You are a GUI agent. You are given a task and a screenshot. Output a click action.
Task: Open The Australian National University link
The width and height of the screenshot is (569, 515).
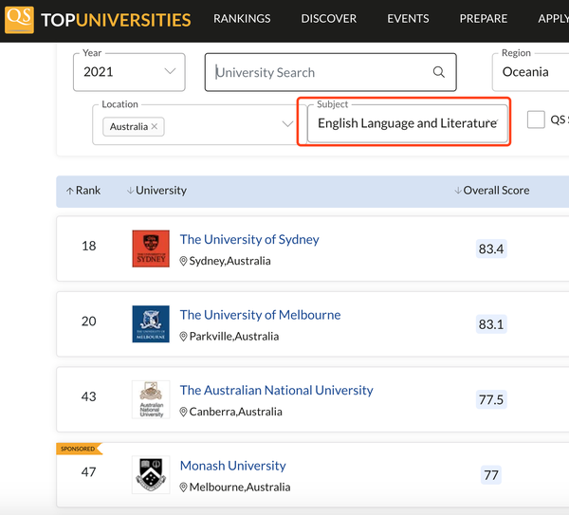point(277,390)
